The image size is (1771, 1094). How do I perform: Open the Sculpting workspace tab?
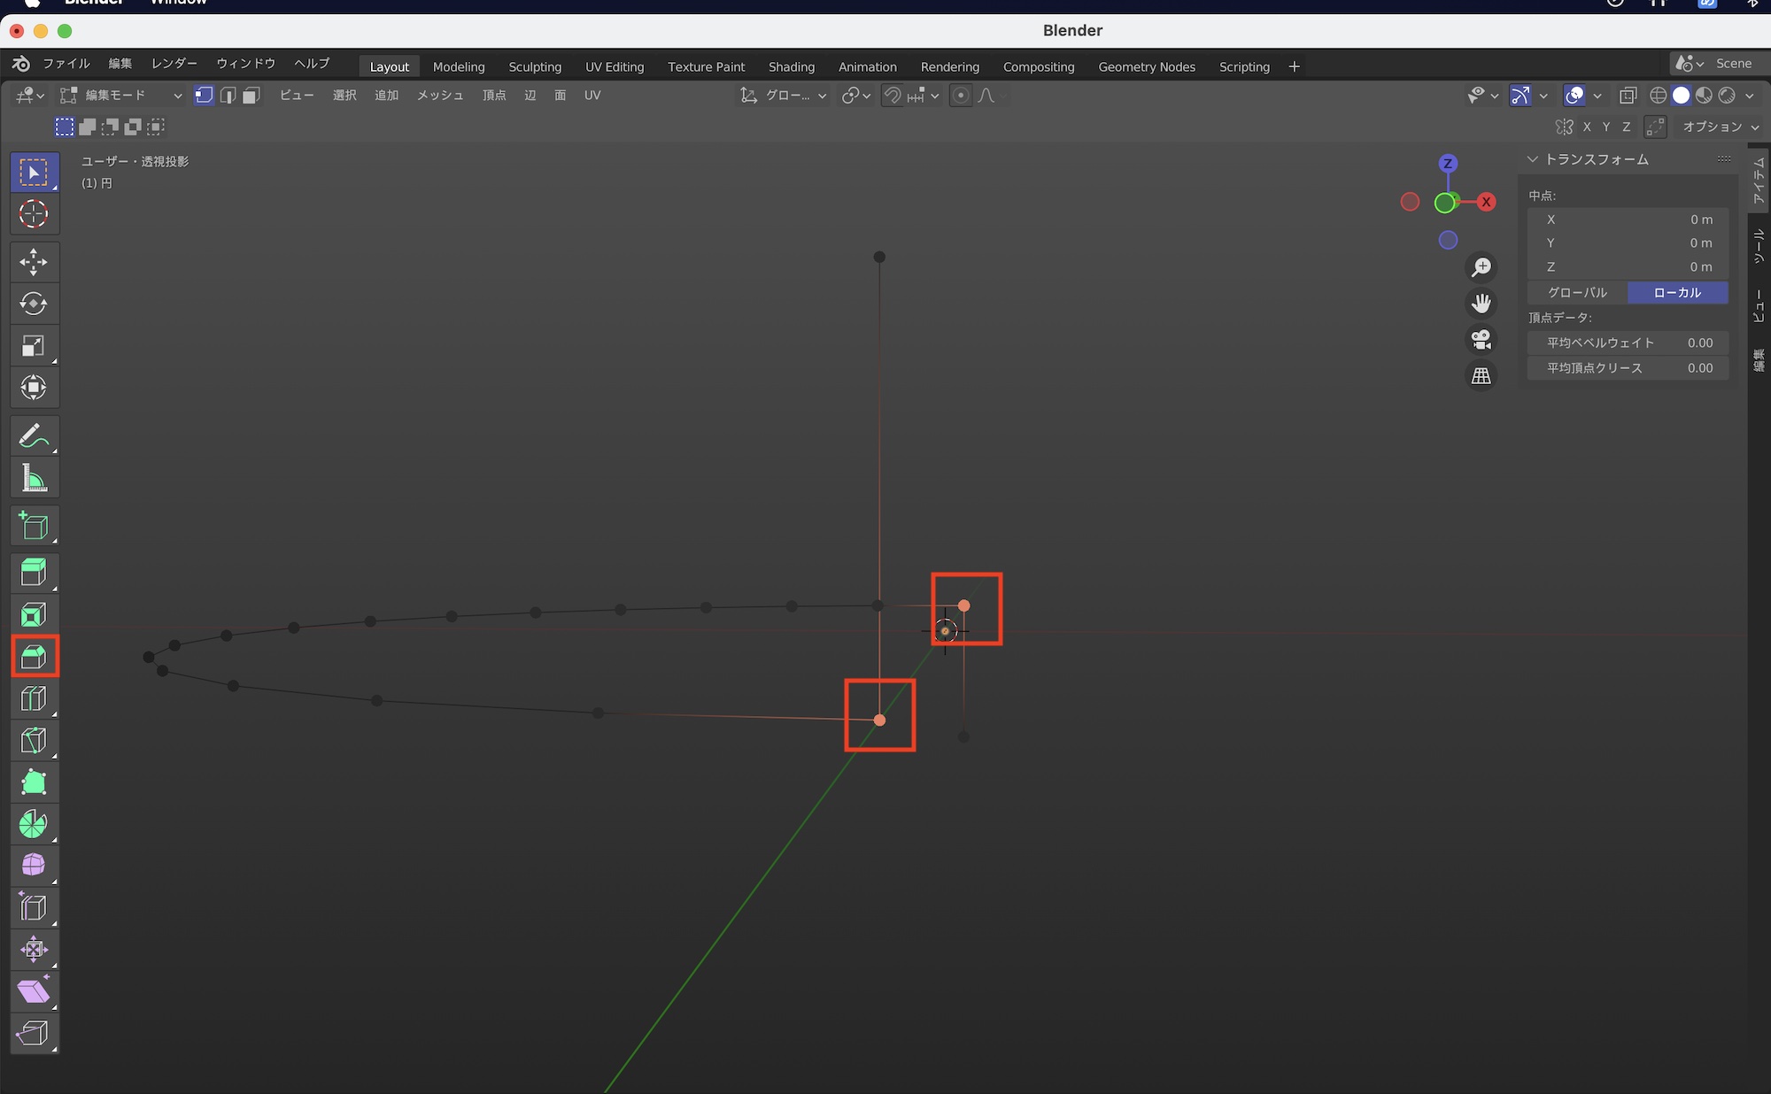[535, 66]
